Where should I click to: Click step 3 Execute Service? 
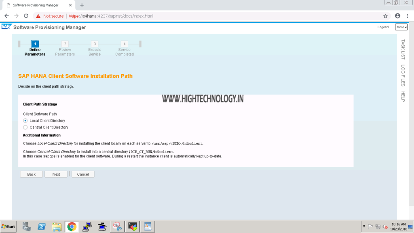95,48
